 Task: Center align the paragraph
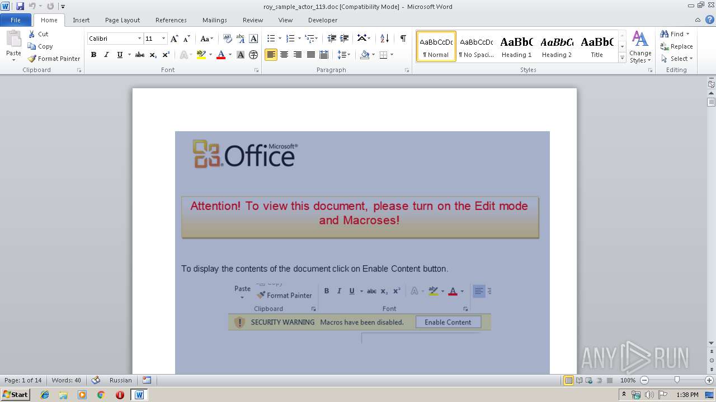click(x=284, y=55)
